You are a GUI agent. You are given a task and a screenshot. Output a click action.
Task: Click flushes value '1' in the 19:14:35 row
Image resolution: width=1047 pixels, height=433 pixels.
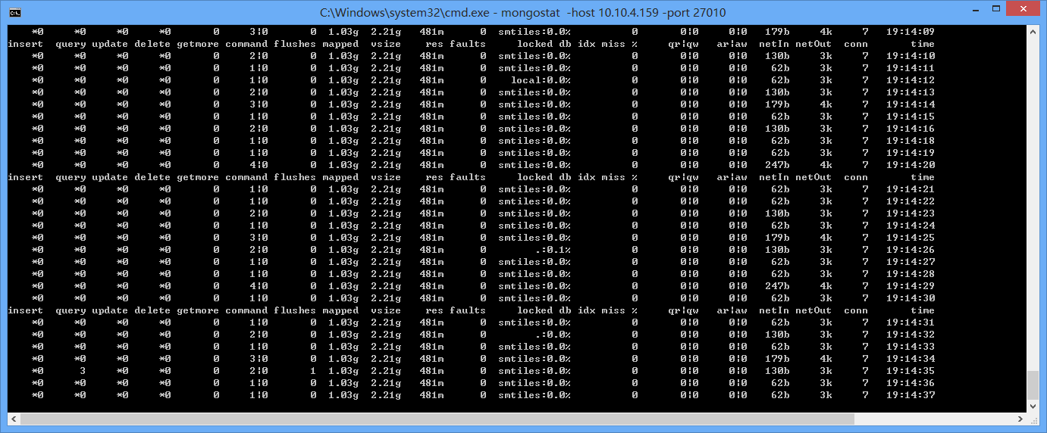point(313,371)
